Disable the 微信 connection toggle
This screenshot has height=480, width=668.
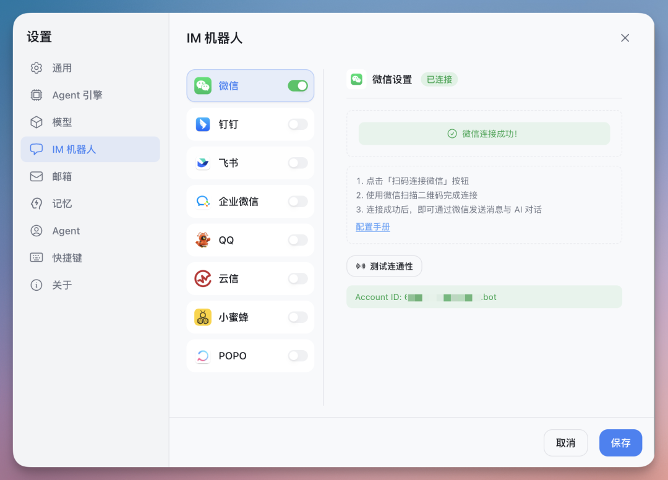(x=298, y=86)
